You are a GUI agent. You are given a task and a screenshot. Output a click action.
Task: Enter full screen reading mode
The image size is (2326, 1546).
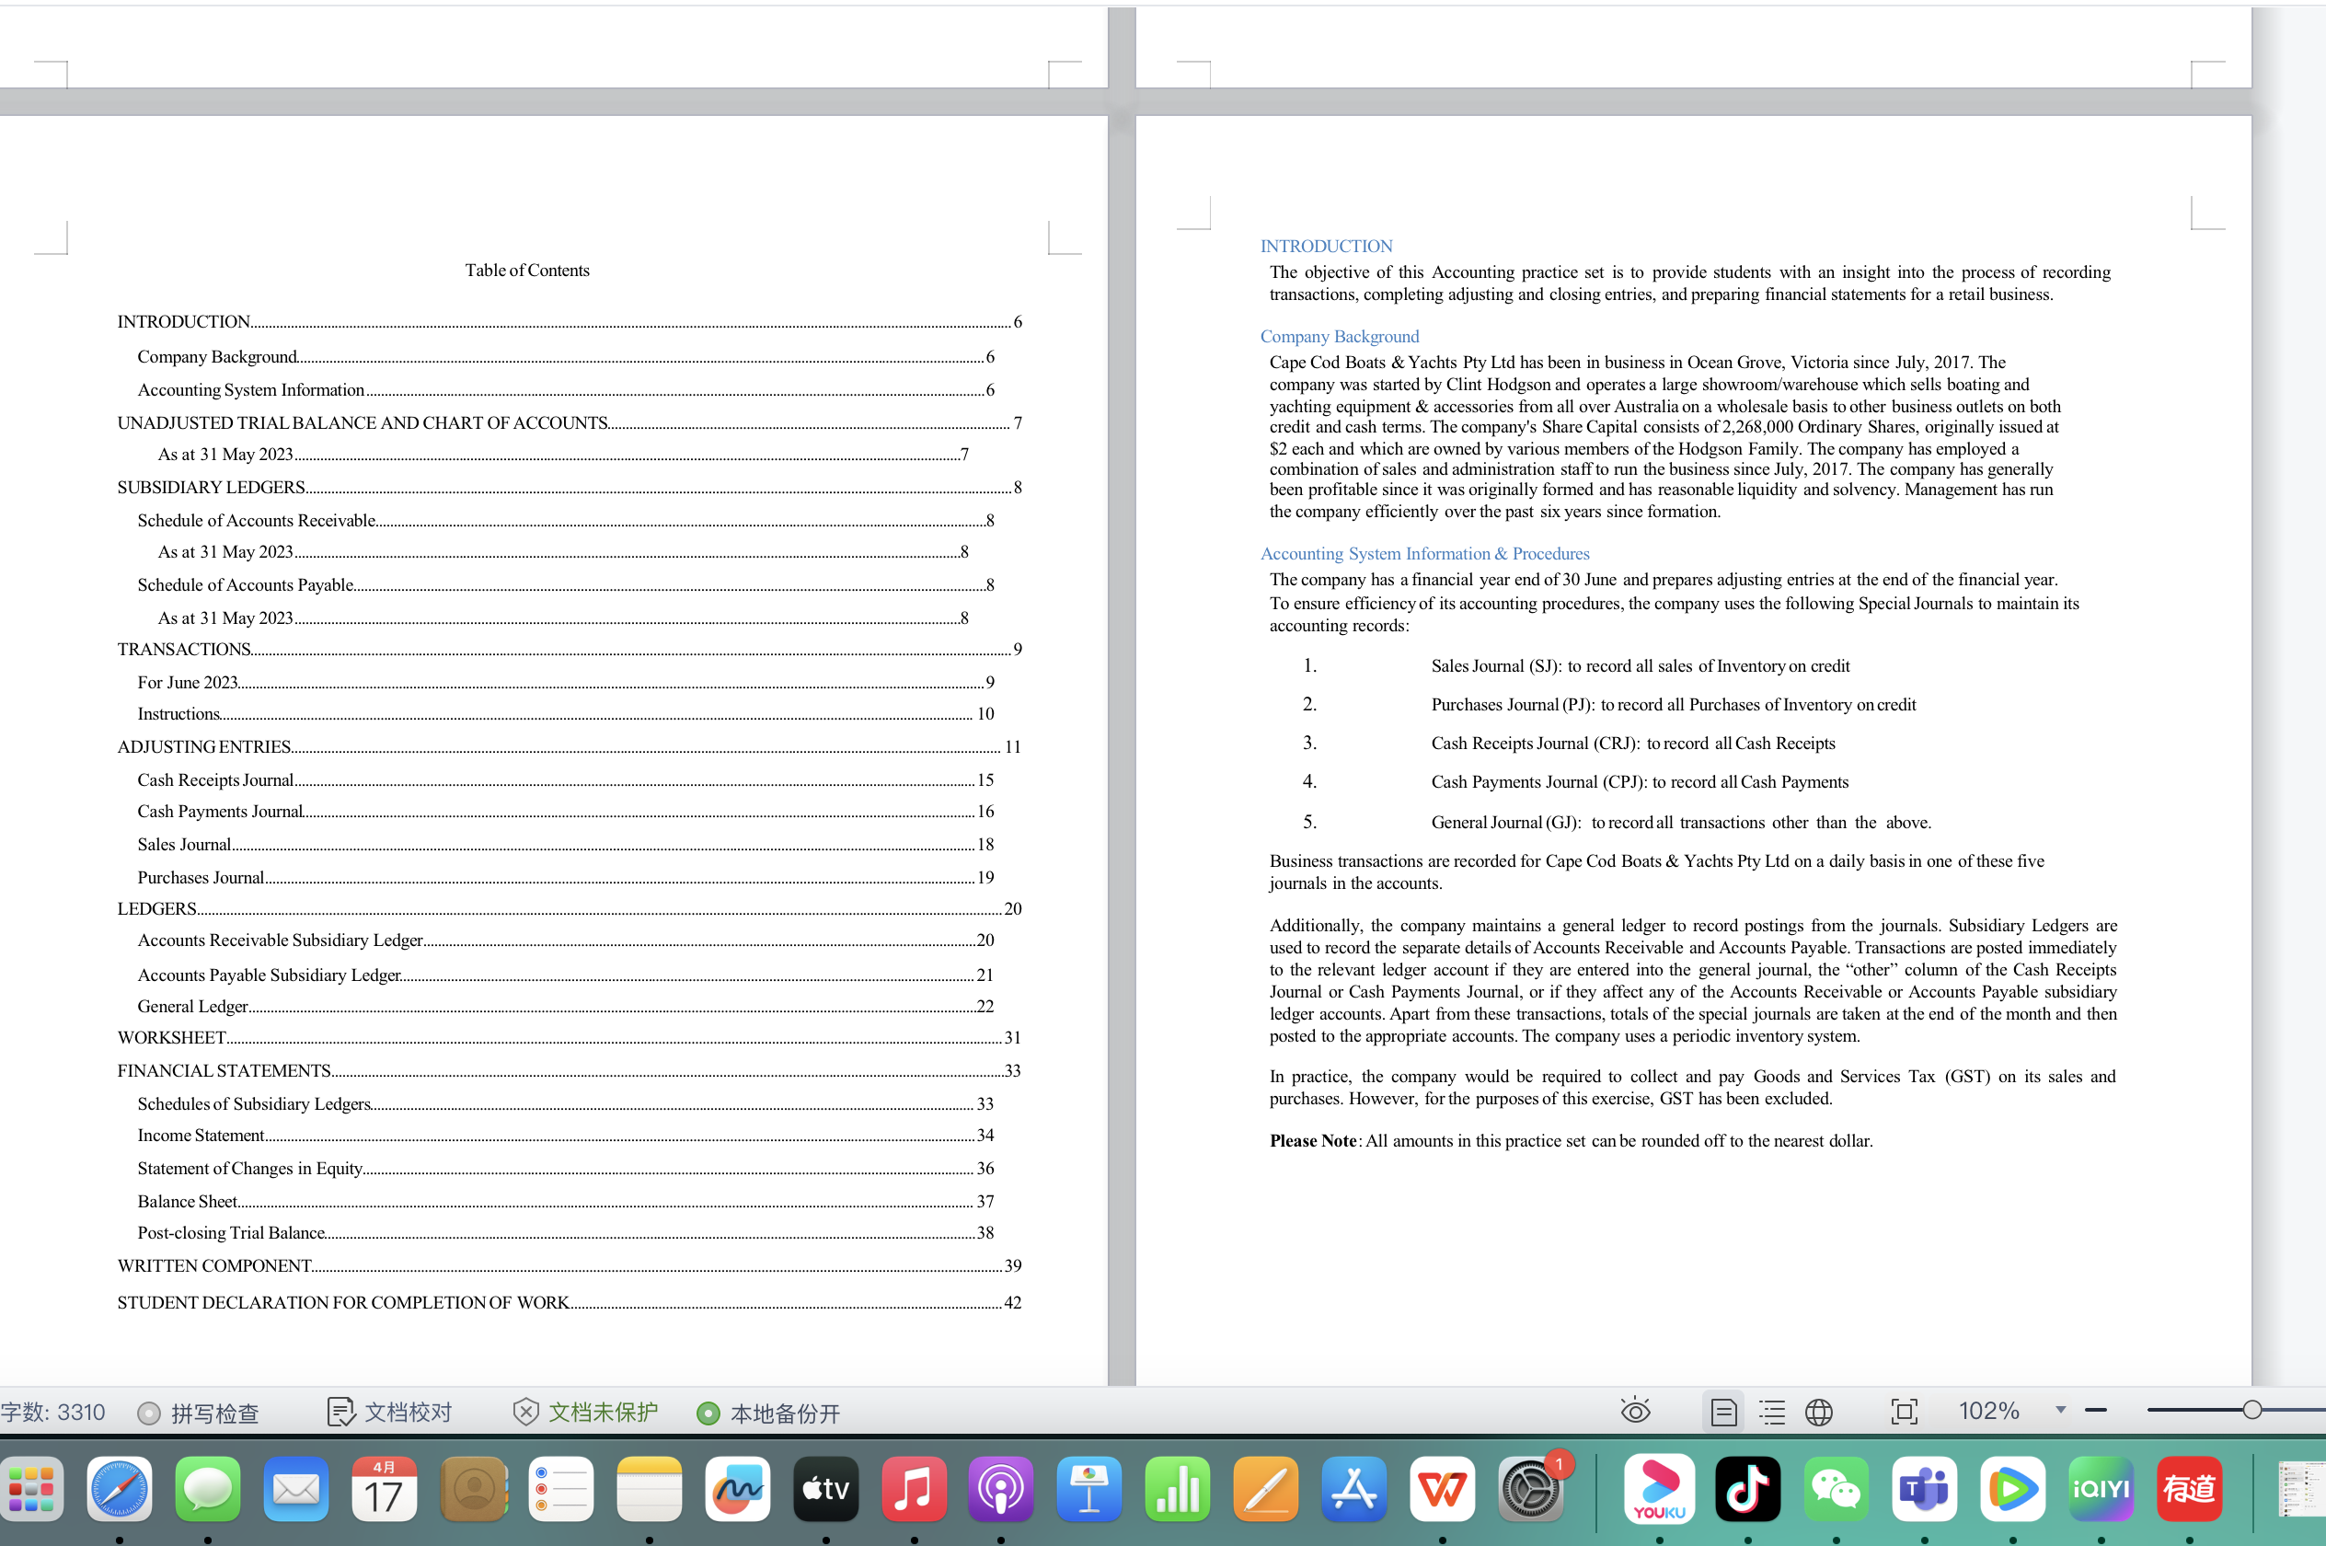[1905, 1411]
